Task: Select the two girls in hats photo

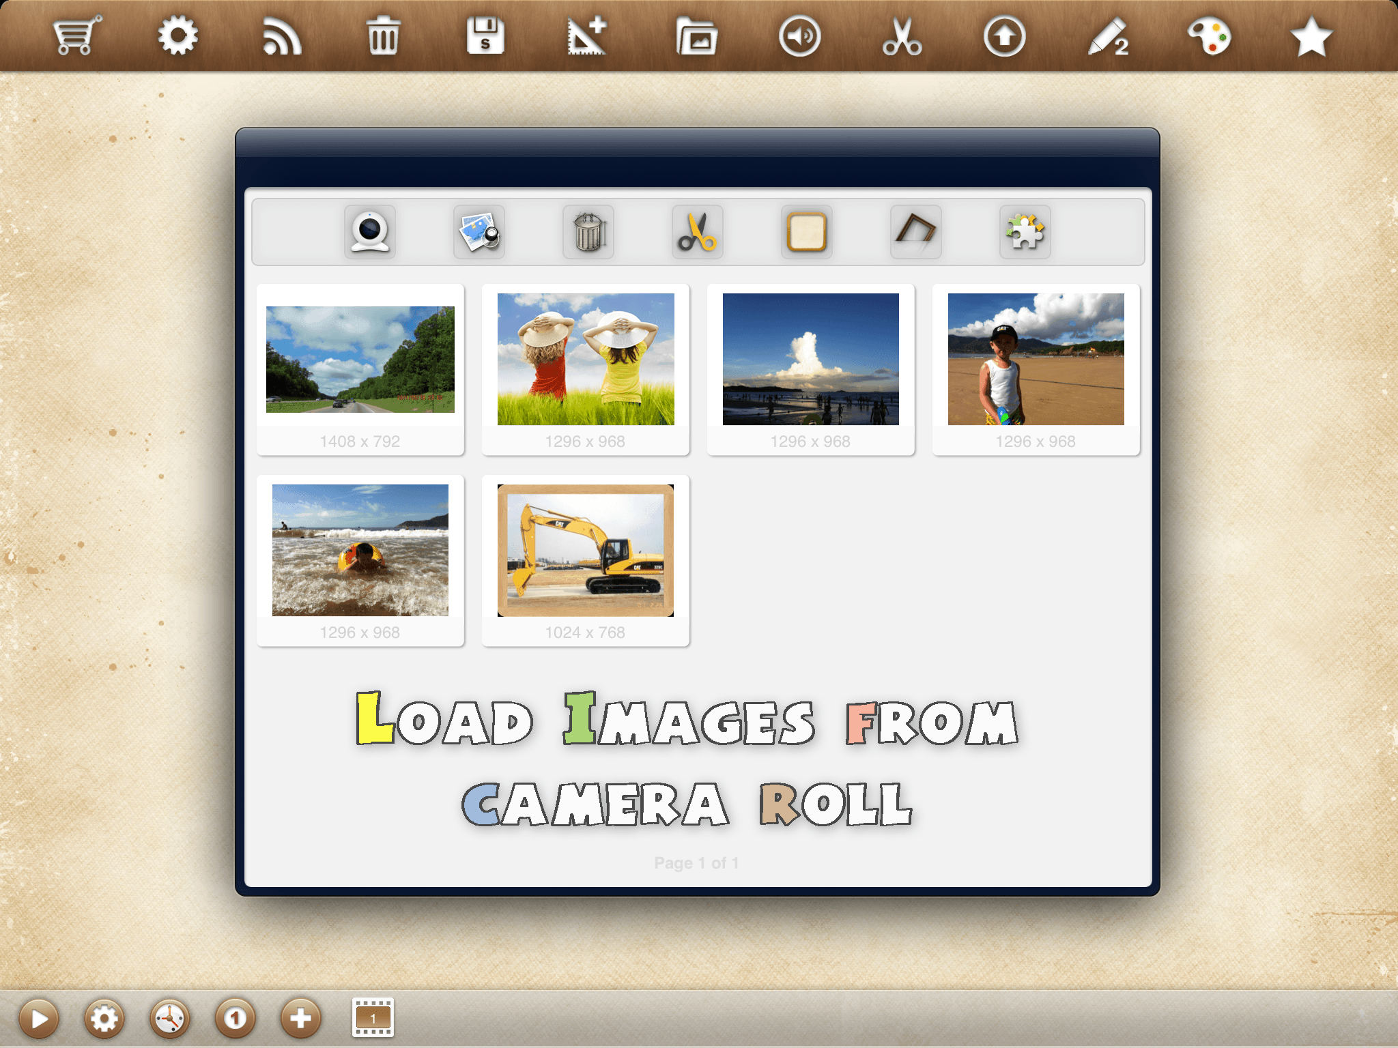Action: pos(586,360)
